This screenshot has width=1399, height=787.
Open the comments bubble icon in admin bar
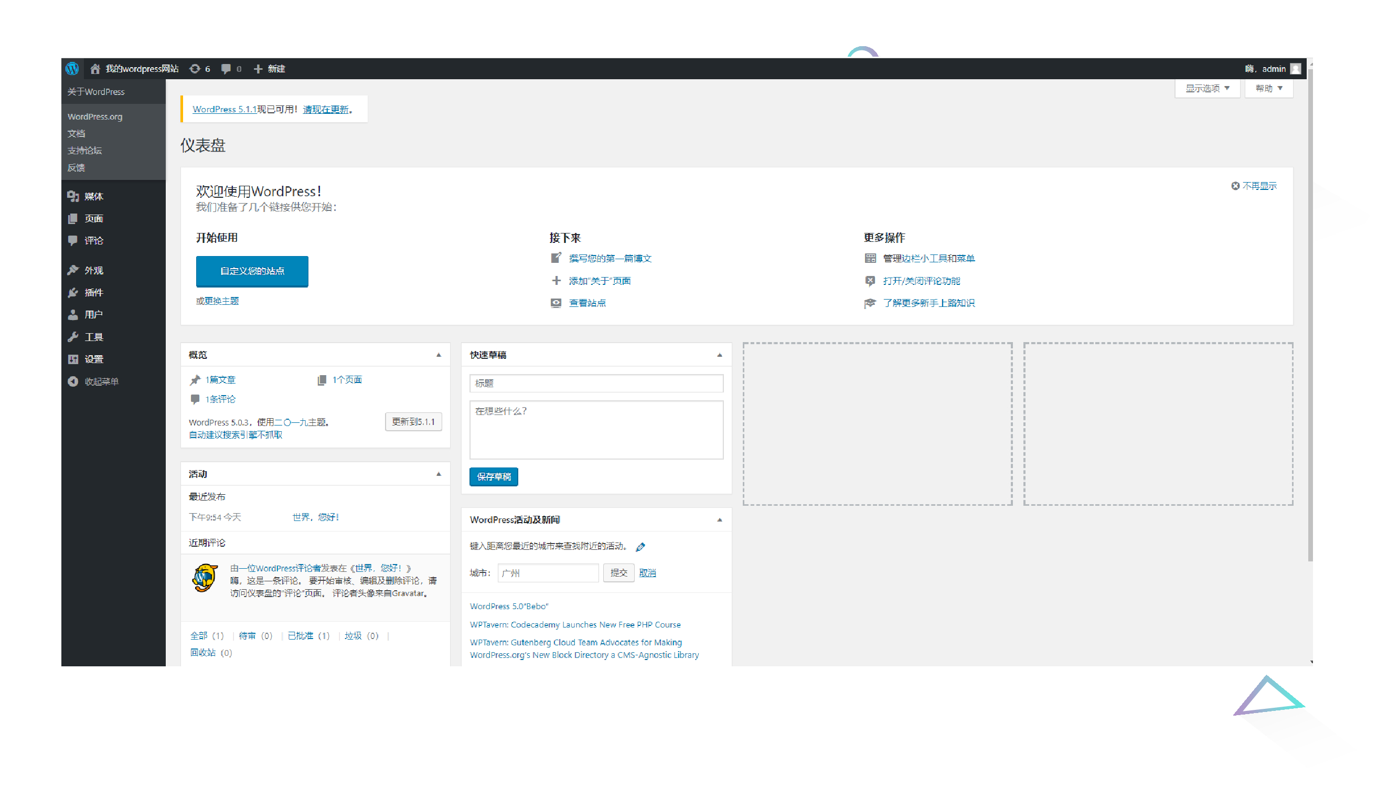pyautogui.click(x=226, y=68)
